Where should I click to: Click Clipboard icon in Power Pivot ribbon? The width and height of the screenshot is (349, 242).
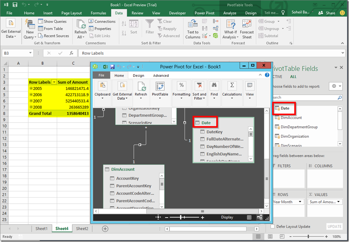pos(103,86)
